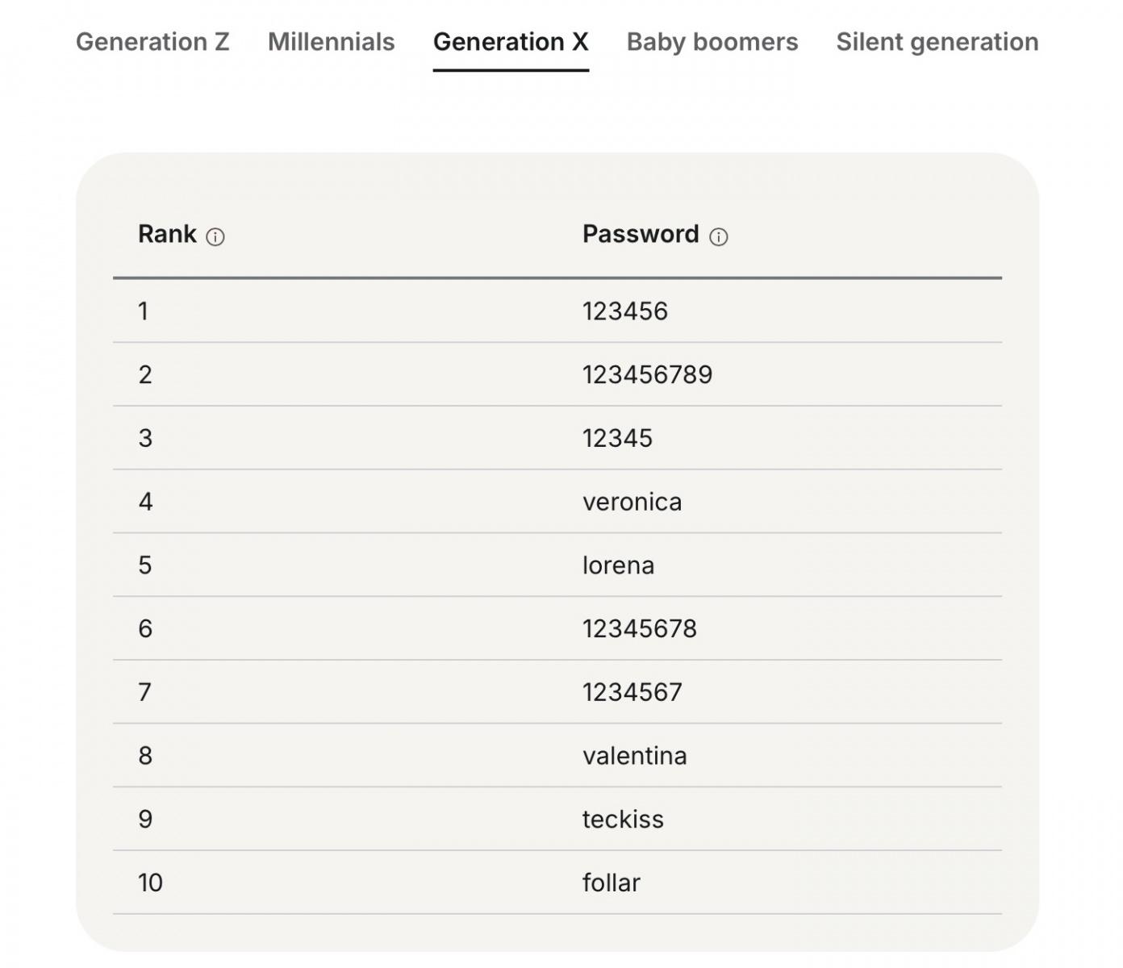Click the info icon beside Password
Image resolution: width=1123 pixels, height=968 pixels.
point(718,237)
